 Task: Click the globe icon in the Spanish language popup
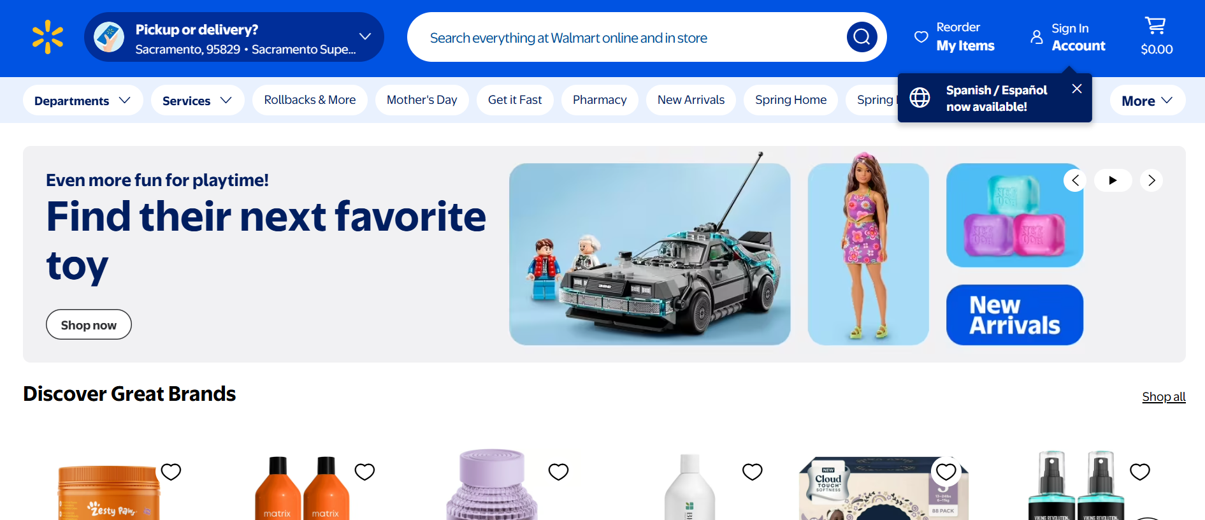[920, 97]
